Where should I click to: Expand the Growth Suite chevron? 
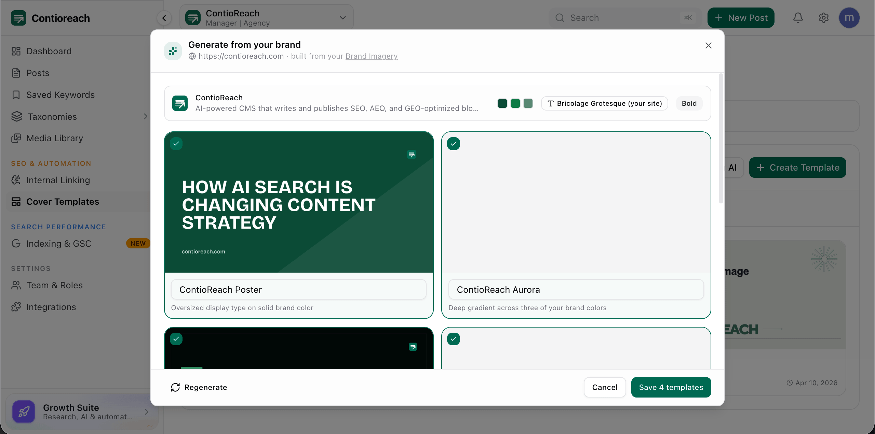[147, 412]
